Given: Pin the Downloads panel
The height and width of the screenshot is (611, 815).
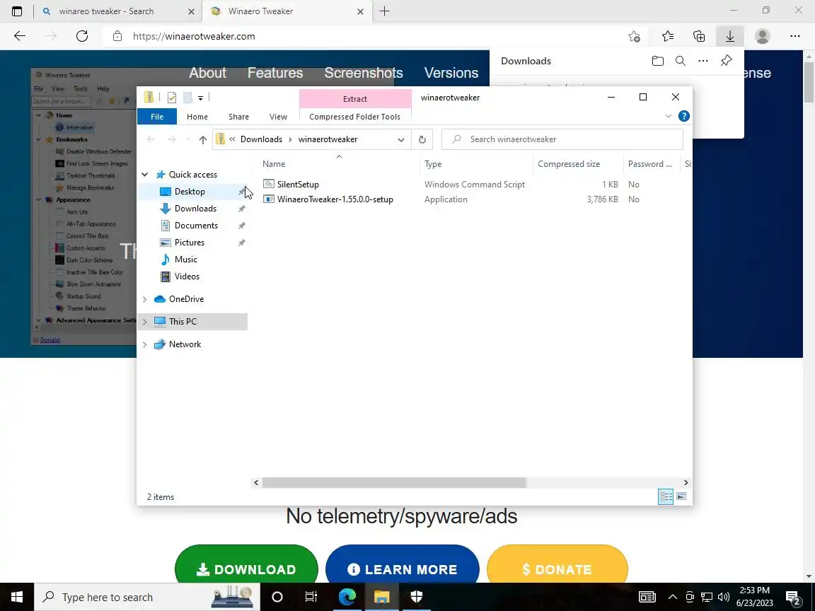Looking at the screenshot, I should click(x=726, y=61).
